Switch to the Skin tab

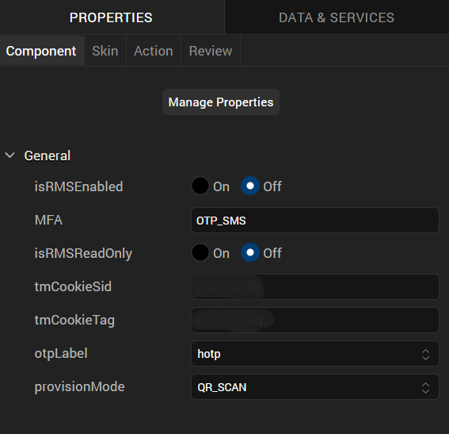[105, 51]
